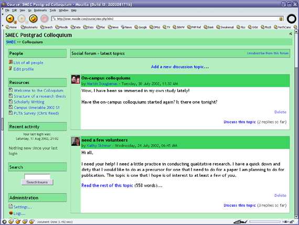
Task: Open the Tools menu
Action: click(x=53, y=10)
